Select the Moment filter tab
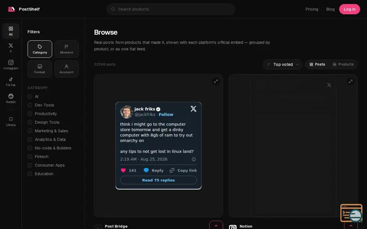Viewport: 367px width, 229px height. pos(67,49)
